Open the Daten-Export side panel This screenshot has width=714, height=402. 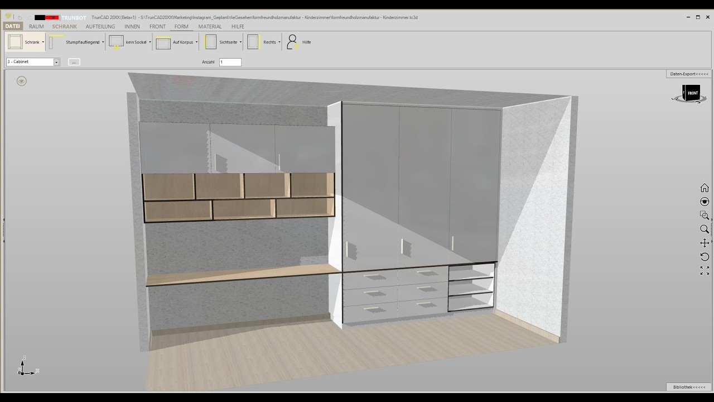click(689, 74)
